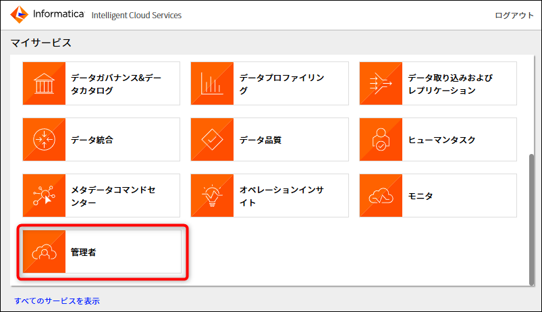
Task: Select データ取り込みおよびレプリケーション service label
Action: coord(450,84)
